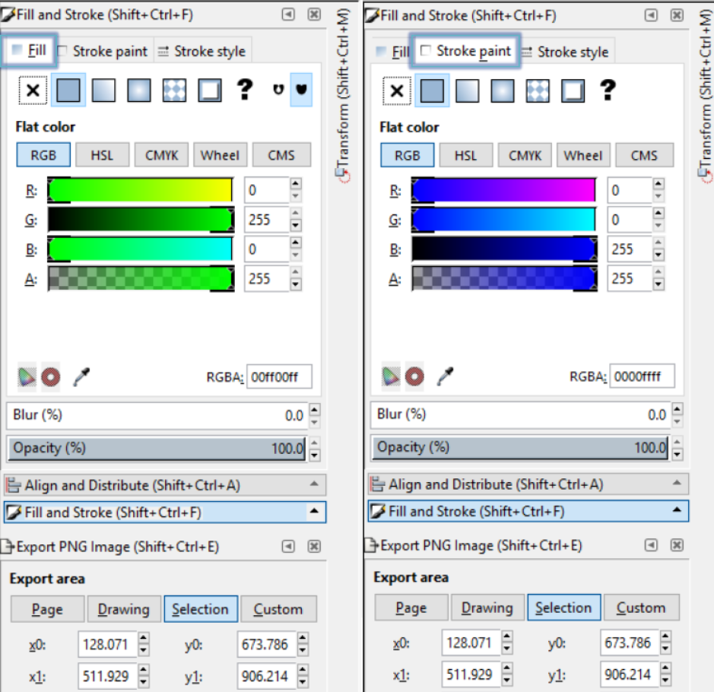
Task: Switch to CMS mode in right panel
Action: click(644, 155)
